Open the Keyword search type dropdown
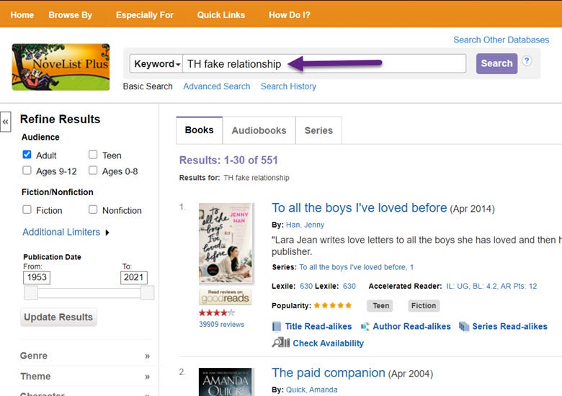Image resolution: width=562 pixels, height=396 pixels. [x=156, y=64]
